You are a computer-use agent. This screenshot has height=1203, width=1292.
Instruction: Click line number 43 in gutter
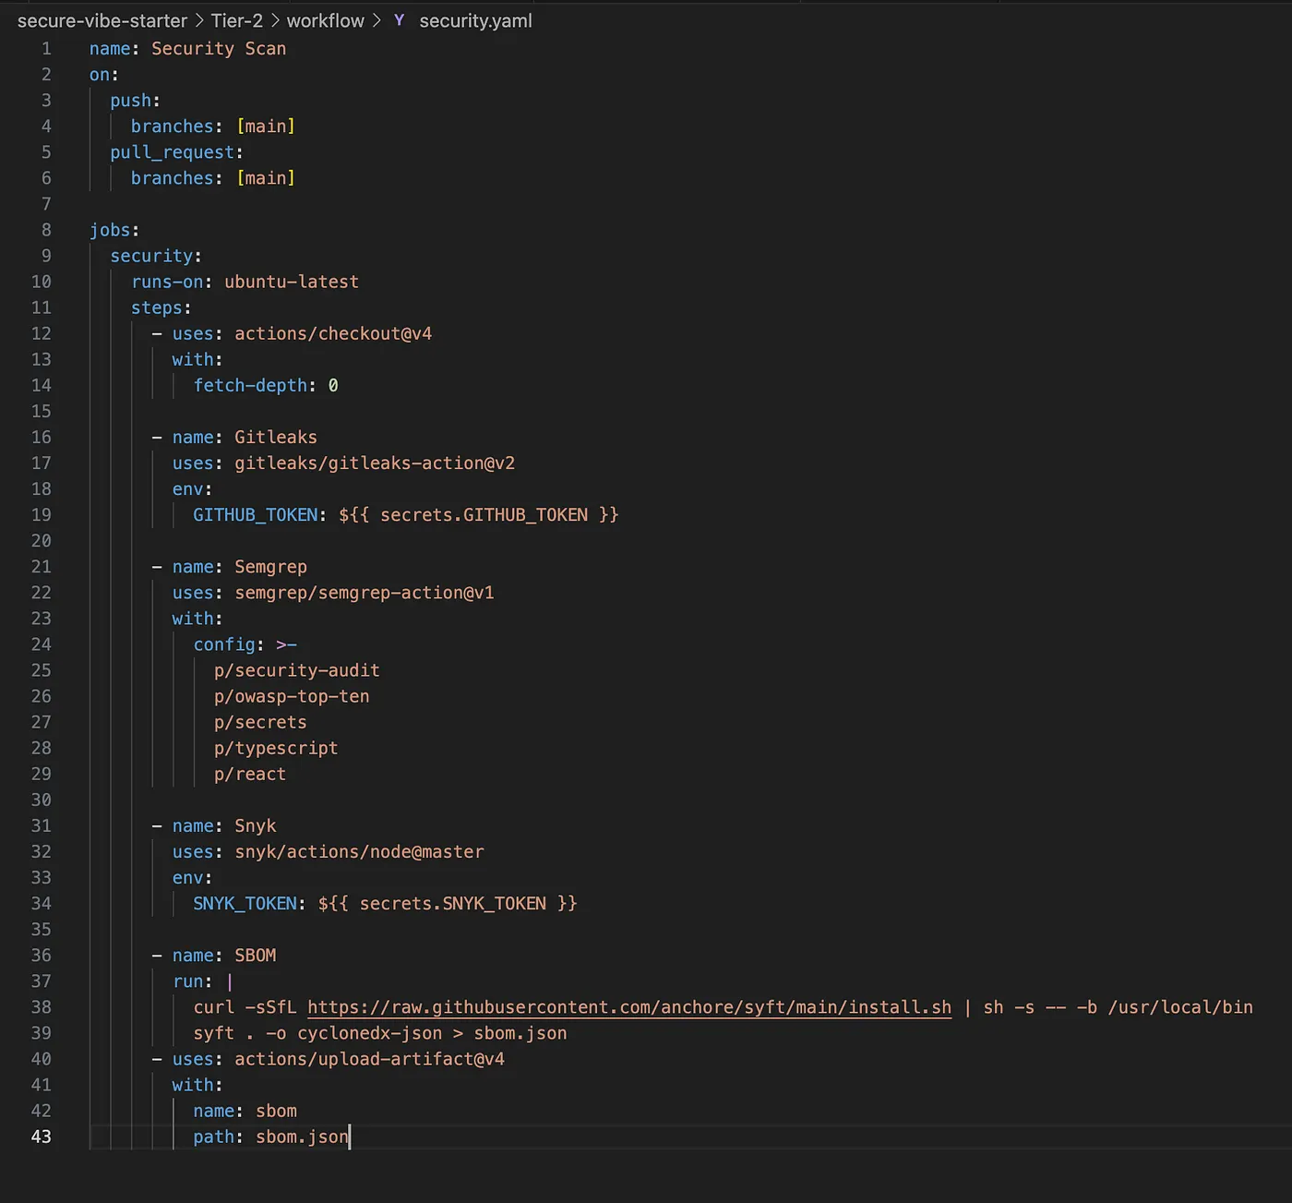[x=42, y=1137]
